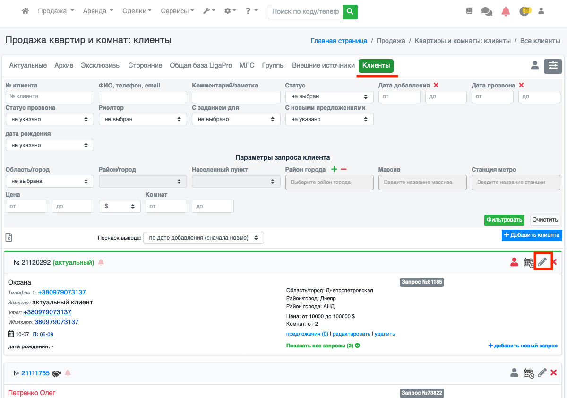Click the ФИО, телефон, email input field

coord(143,96)
